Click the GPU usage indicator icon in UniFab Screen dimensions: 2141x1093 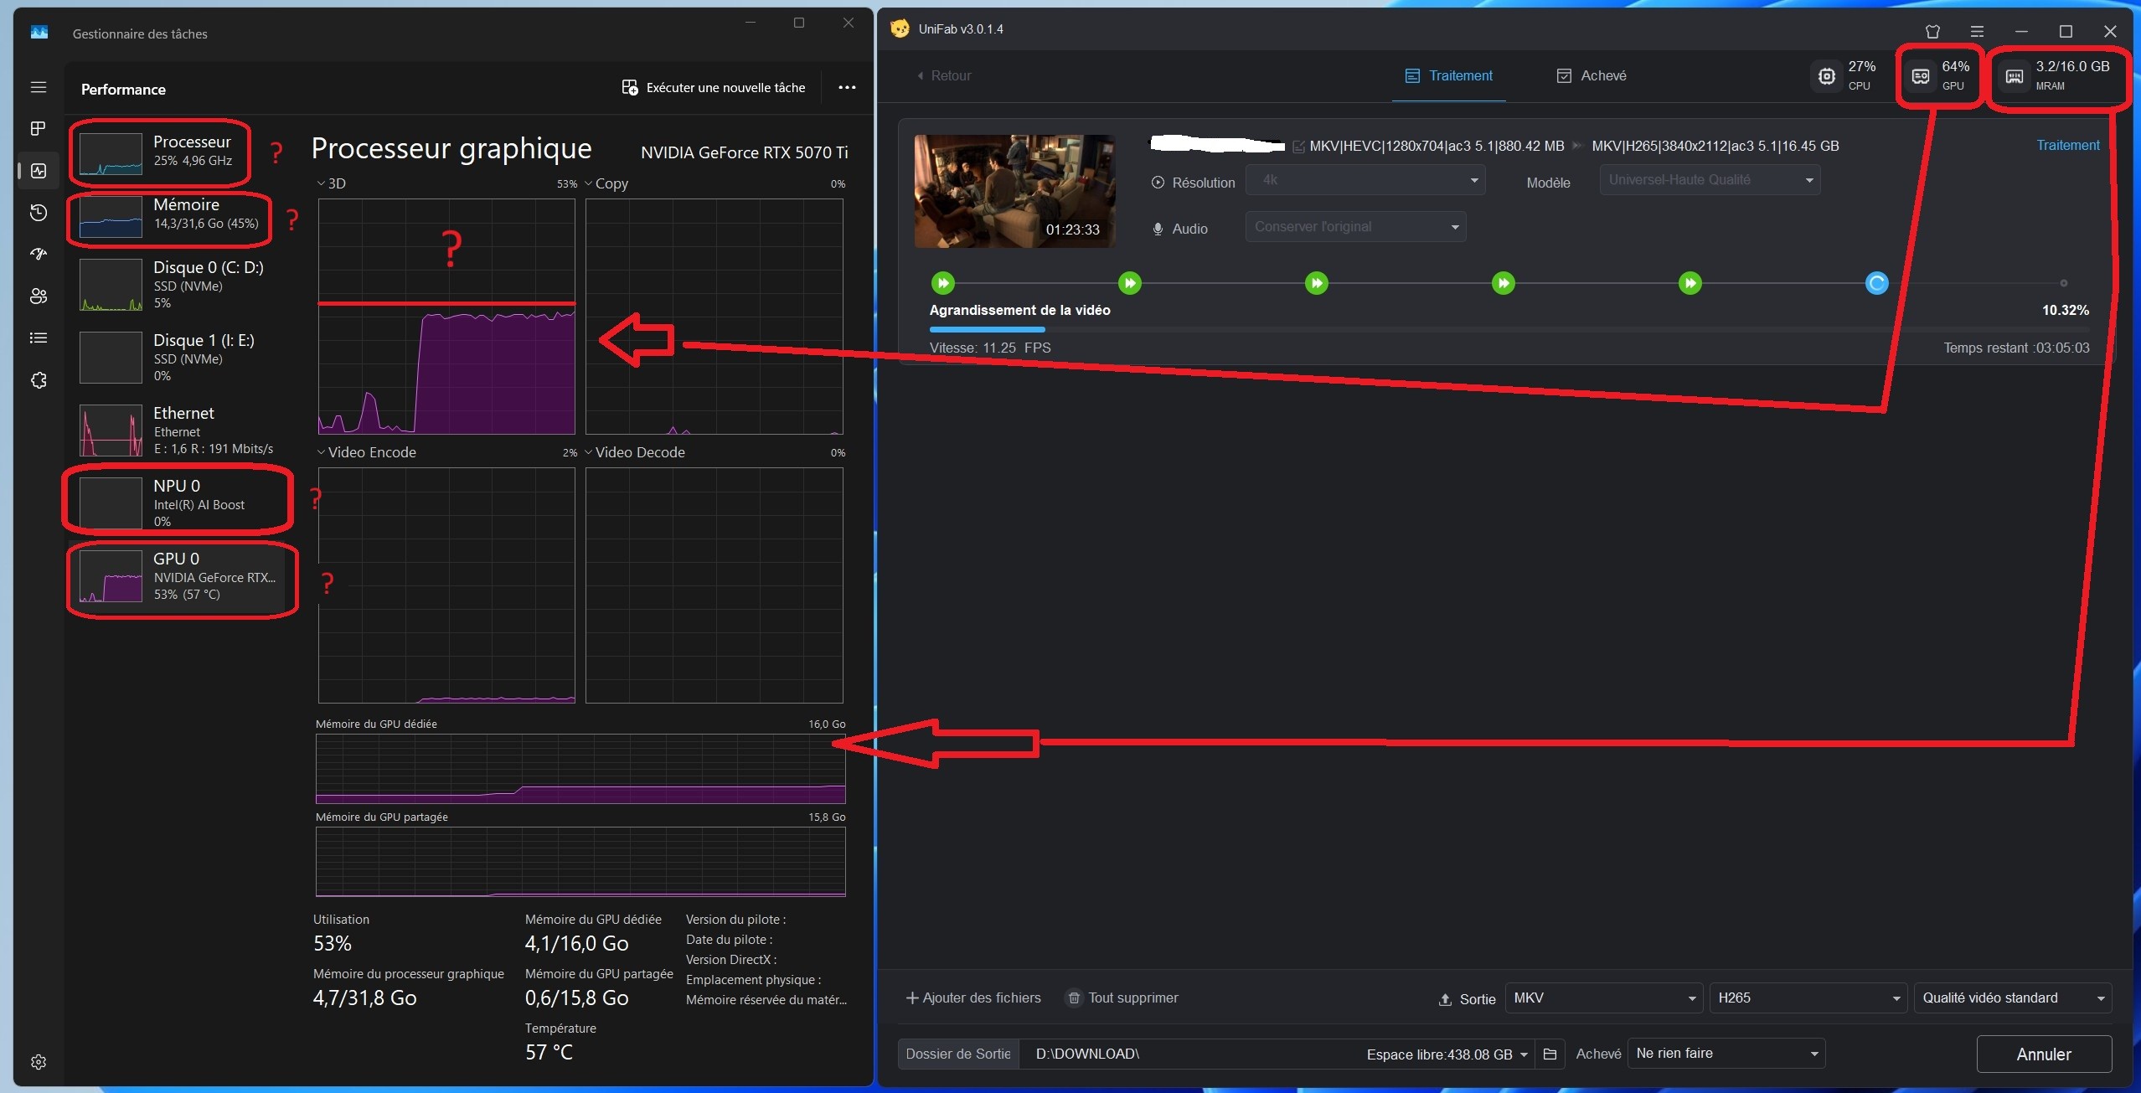coord(1921,76)
